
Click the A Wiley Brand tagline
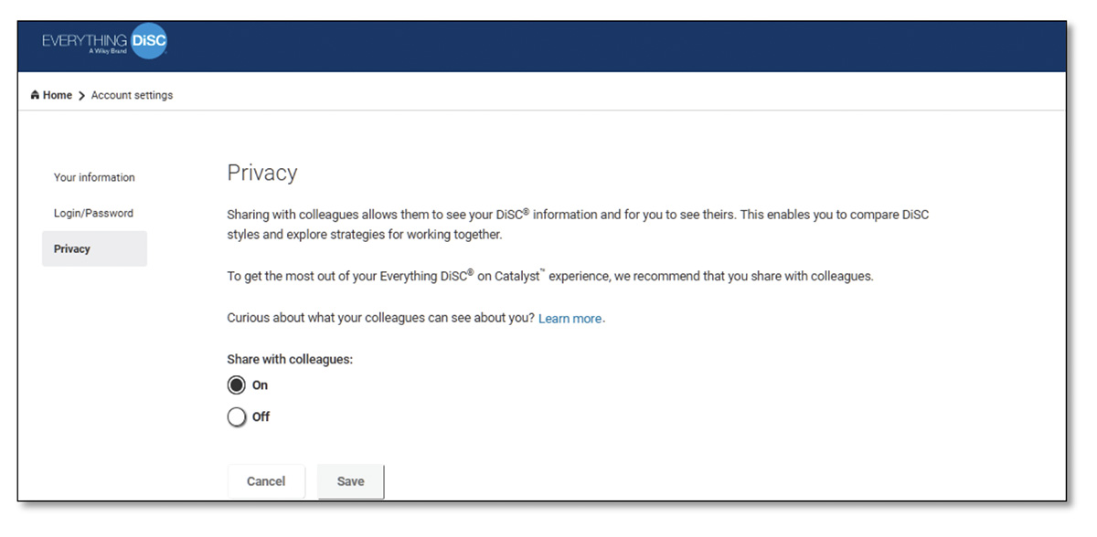(101, 51)
